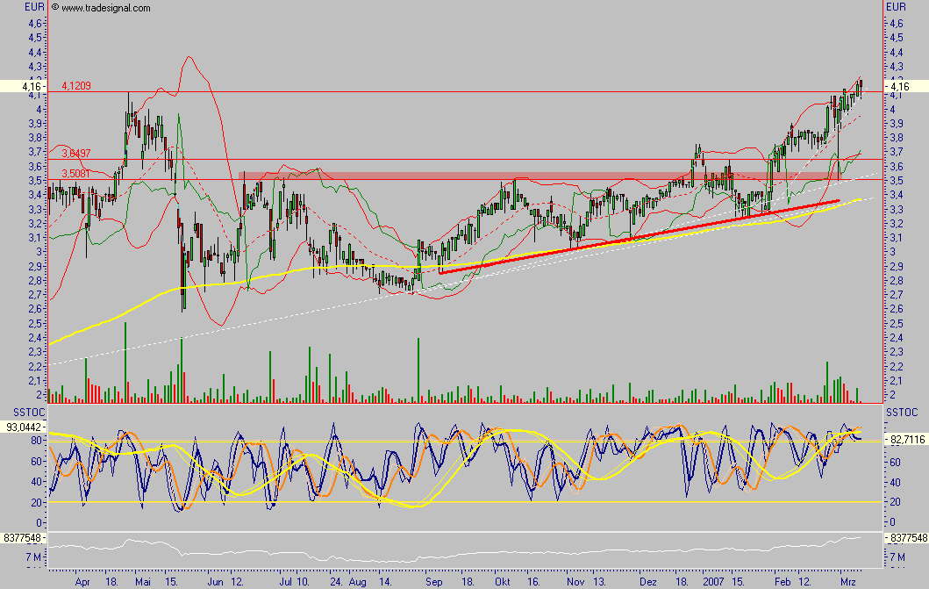Click the EUR currency label above the left axis
The image size is (929, 589).
pos(34,7)
